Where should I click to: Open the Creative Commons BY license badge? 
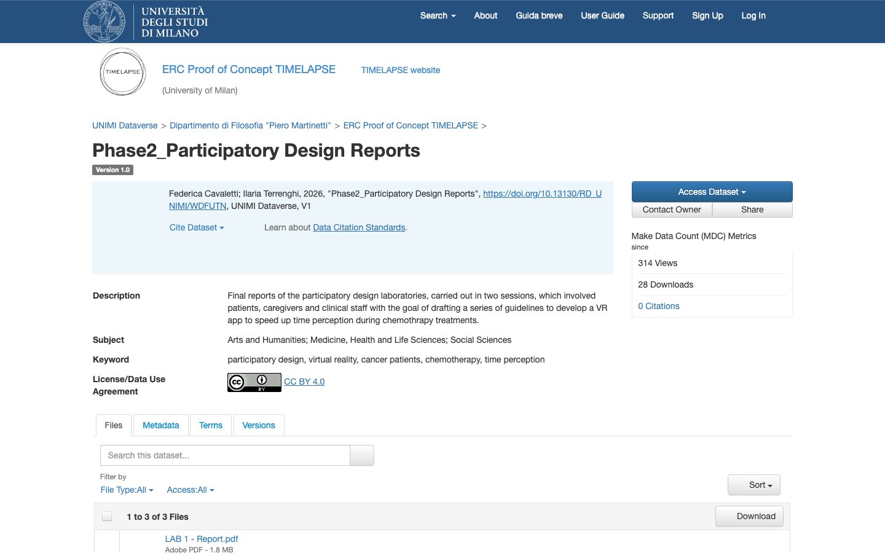click(254, 382)
